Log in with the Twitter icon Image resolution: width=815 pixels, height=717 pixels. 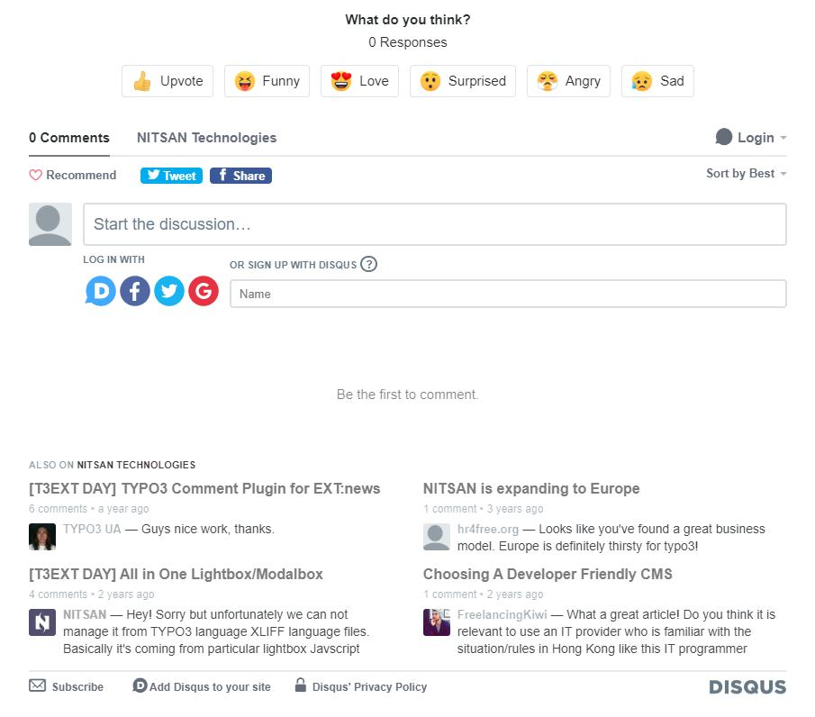point(168,290)
